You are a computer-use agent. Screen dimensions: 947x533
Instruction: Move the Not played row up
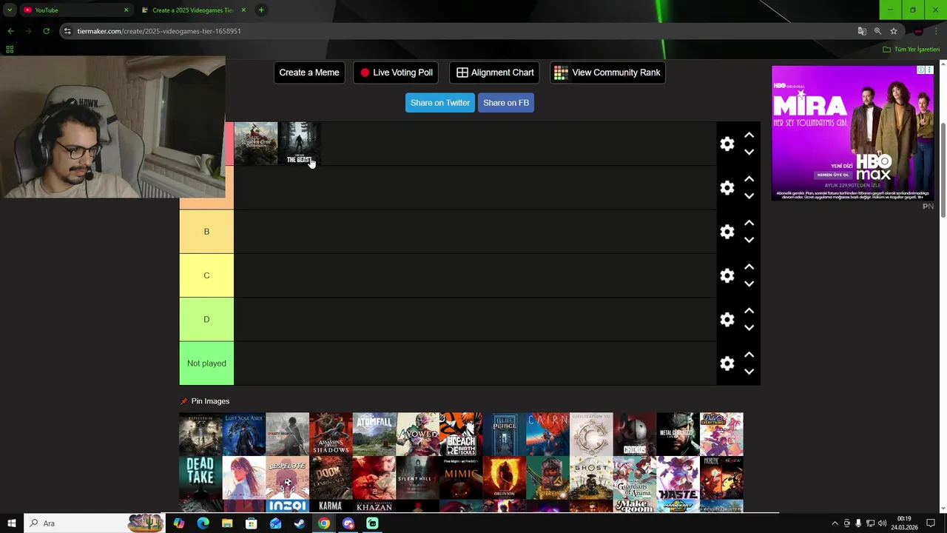749,355
